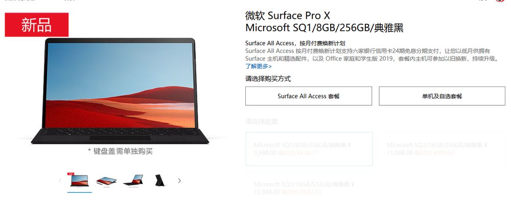Go to the next product thumbnails
The image size is (511, 205).
(x=179, y=181)
